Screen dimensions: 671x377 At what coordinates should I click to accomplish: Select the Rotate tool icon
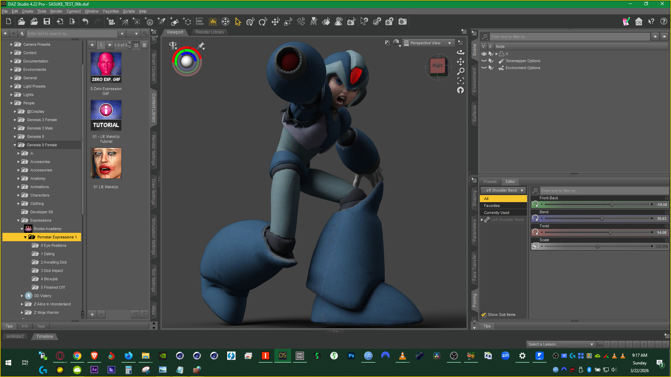262,22
